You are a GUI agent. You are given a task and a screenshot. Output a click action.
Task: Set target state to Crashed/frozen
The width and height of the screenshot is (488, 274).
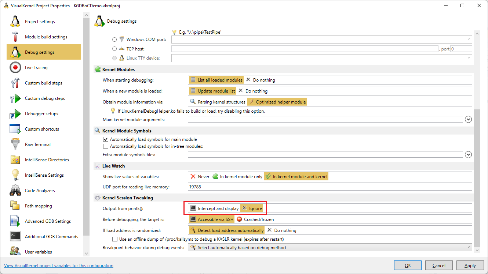tap(255, 219)
